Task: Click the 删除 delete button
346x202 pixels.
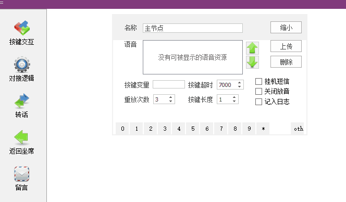Action: (286, 62)
